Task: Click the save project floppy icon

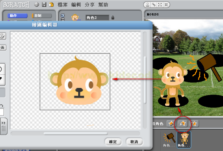Action: [44, 5]
